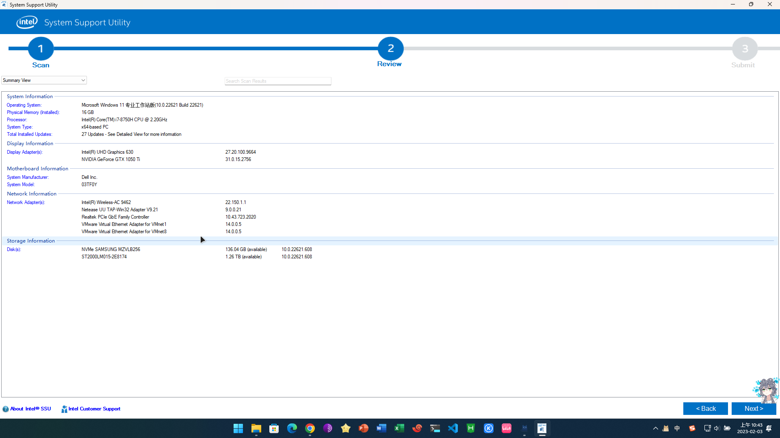780x438 pixels.
Task: Select the Display Adapter(s) label
Action: [24, 152]
